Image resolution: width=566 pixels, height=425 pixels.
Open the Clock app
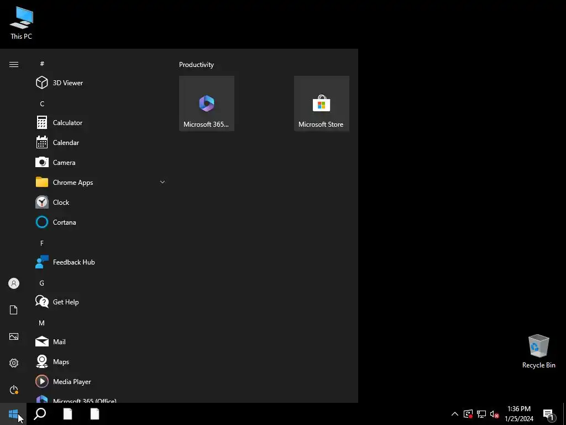101,202
